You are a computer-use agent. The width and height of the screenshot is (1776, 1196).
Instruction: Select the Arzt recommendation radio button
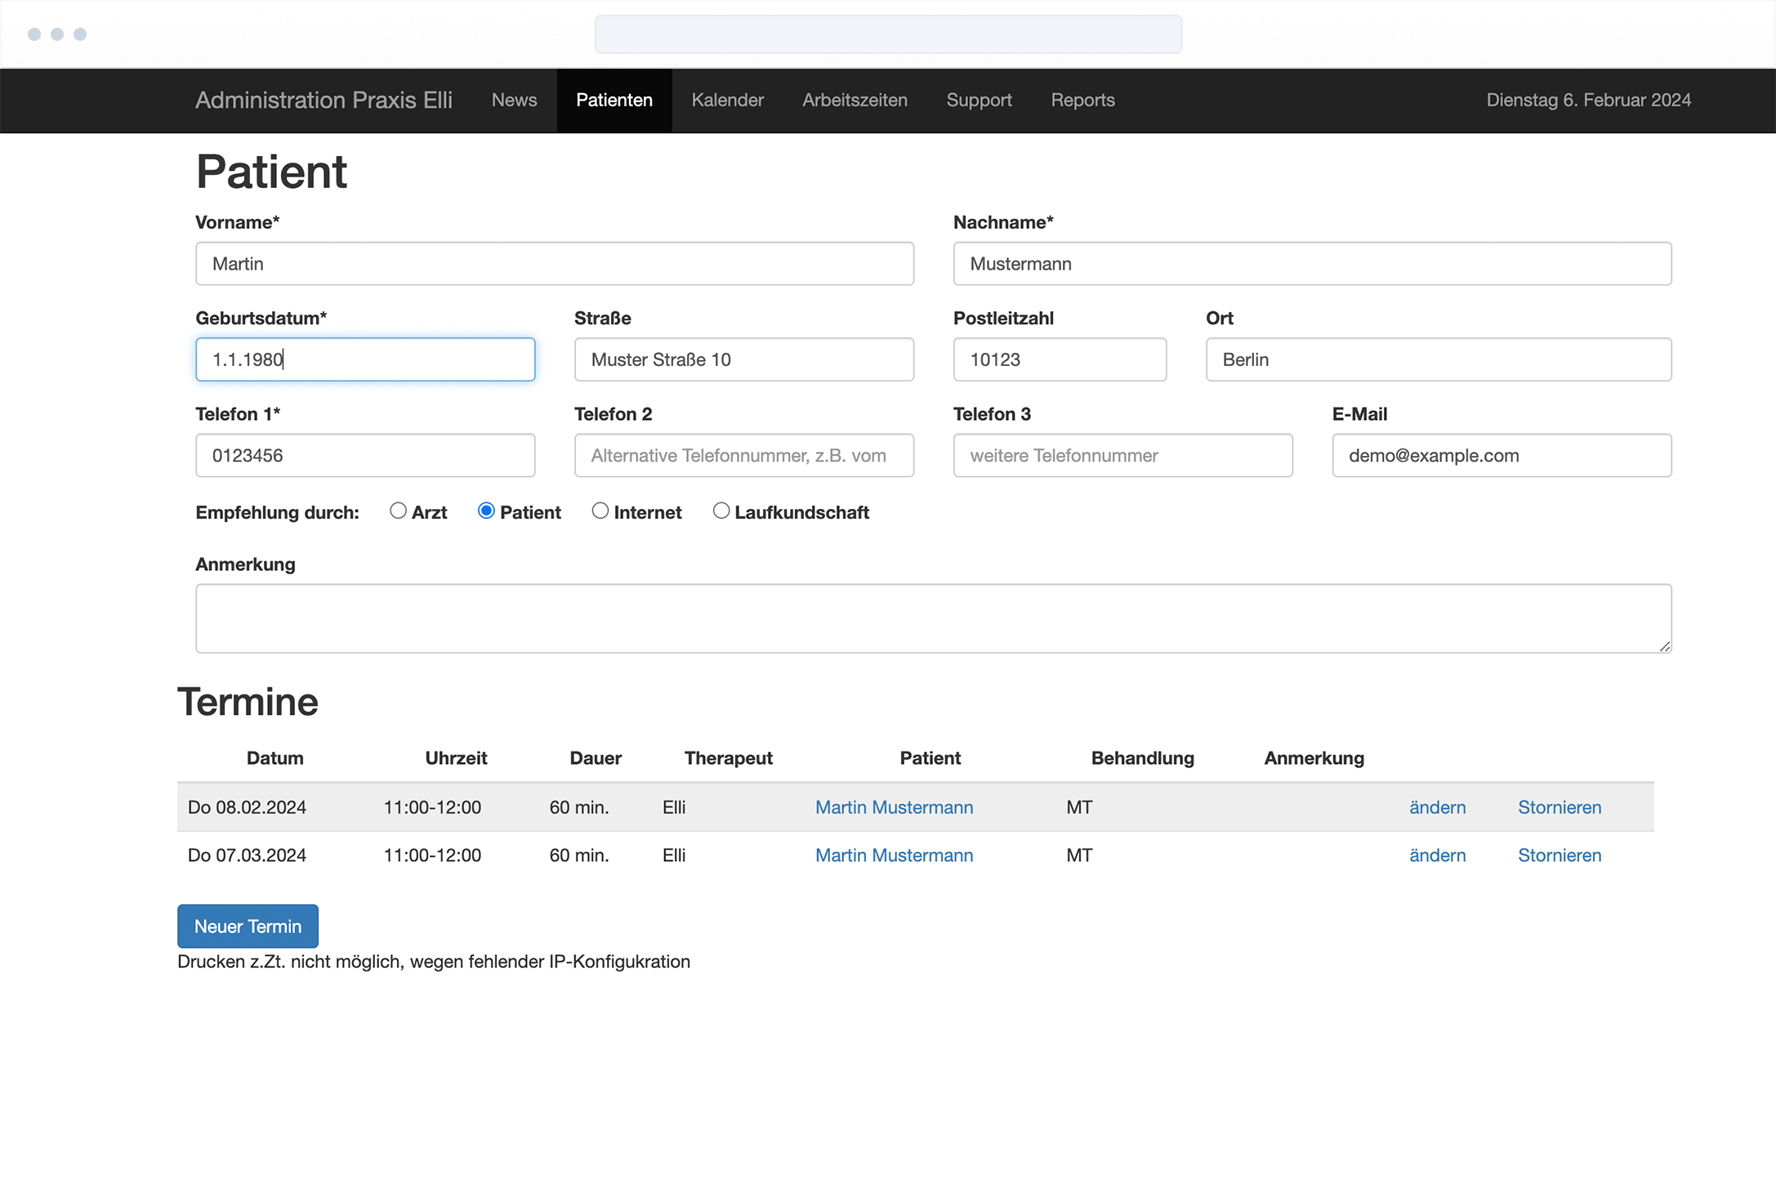tap(398, 511)
